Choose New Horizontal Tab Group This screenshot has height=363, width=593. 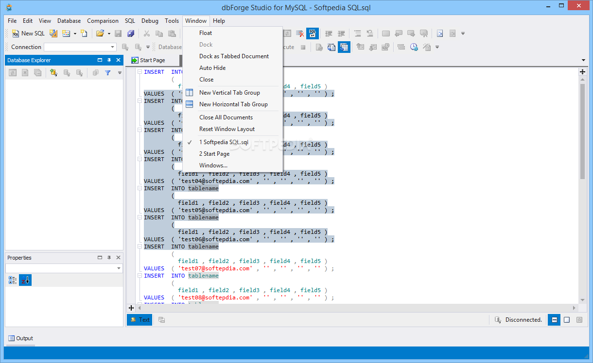[x=233, y=104]
